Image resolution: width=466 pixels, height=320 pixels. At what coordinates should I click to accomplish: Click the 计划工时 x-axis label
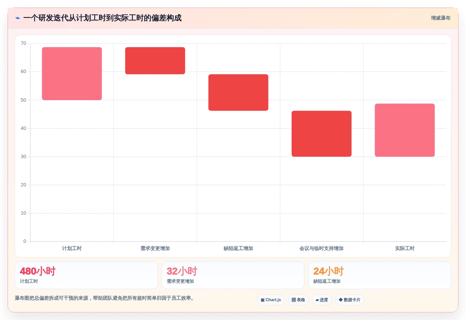point(72,248)
